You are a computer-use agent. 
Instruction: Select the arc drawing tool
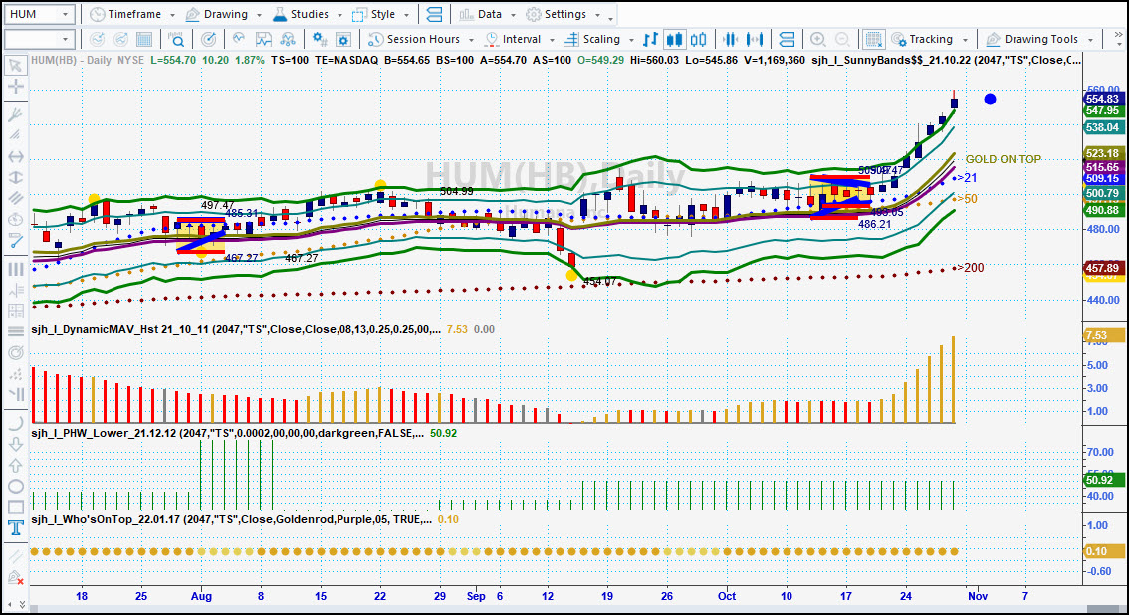click(x=15, y=424)
